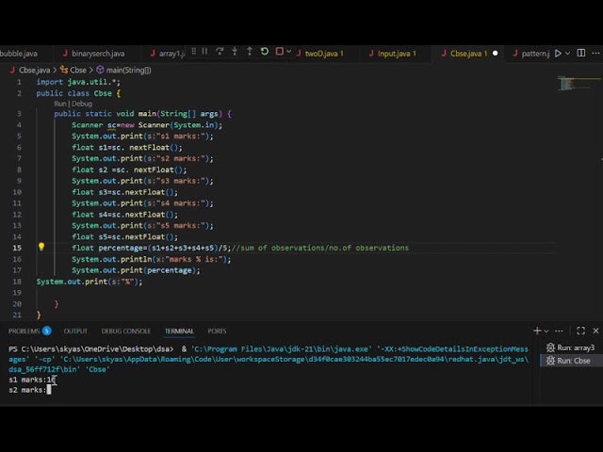Image resolution: width=603 pixels, height=452 pixels.
Task: Open editor More Actions ellipsis
Action: coord(595,53)
